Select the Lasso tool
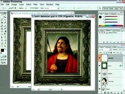 coord(2,20)
